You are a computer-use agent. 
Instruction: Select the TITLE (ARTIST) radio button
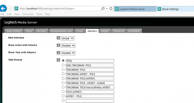[x=63, y=92]
